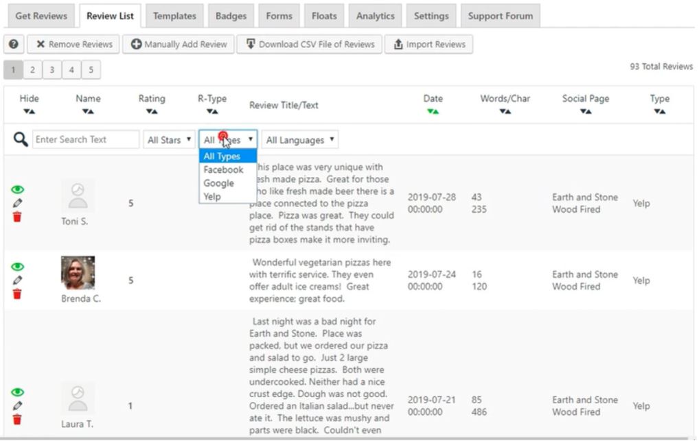Toggle visibility of Brenda C. review
Image resolution: width=699 pixels, height=441 pixels.
coord(17,267)
